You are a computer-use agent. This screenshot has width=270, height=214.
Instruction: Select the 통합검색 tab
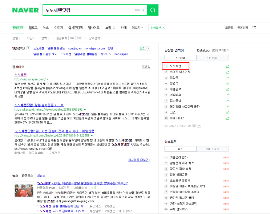coord(18,28)
